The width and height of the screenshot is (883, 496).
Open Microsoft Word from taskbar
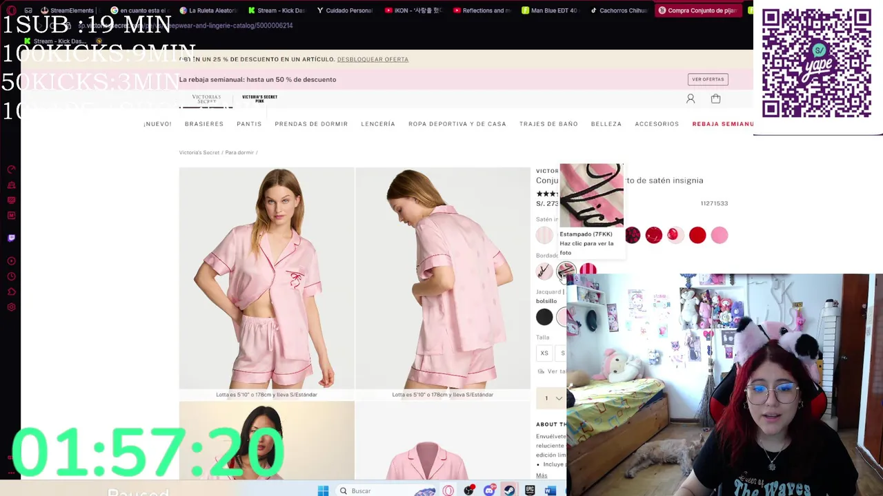pyautogui.click(x=550, y=490)
